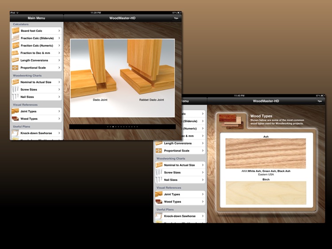Click Dado Joint illustration
The width and height of the screenshot is (332, 249).
[94, 68]
